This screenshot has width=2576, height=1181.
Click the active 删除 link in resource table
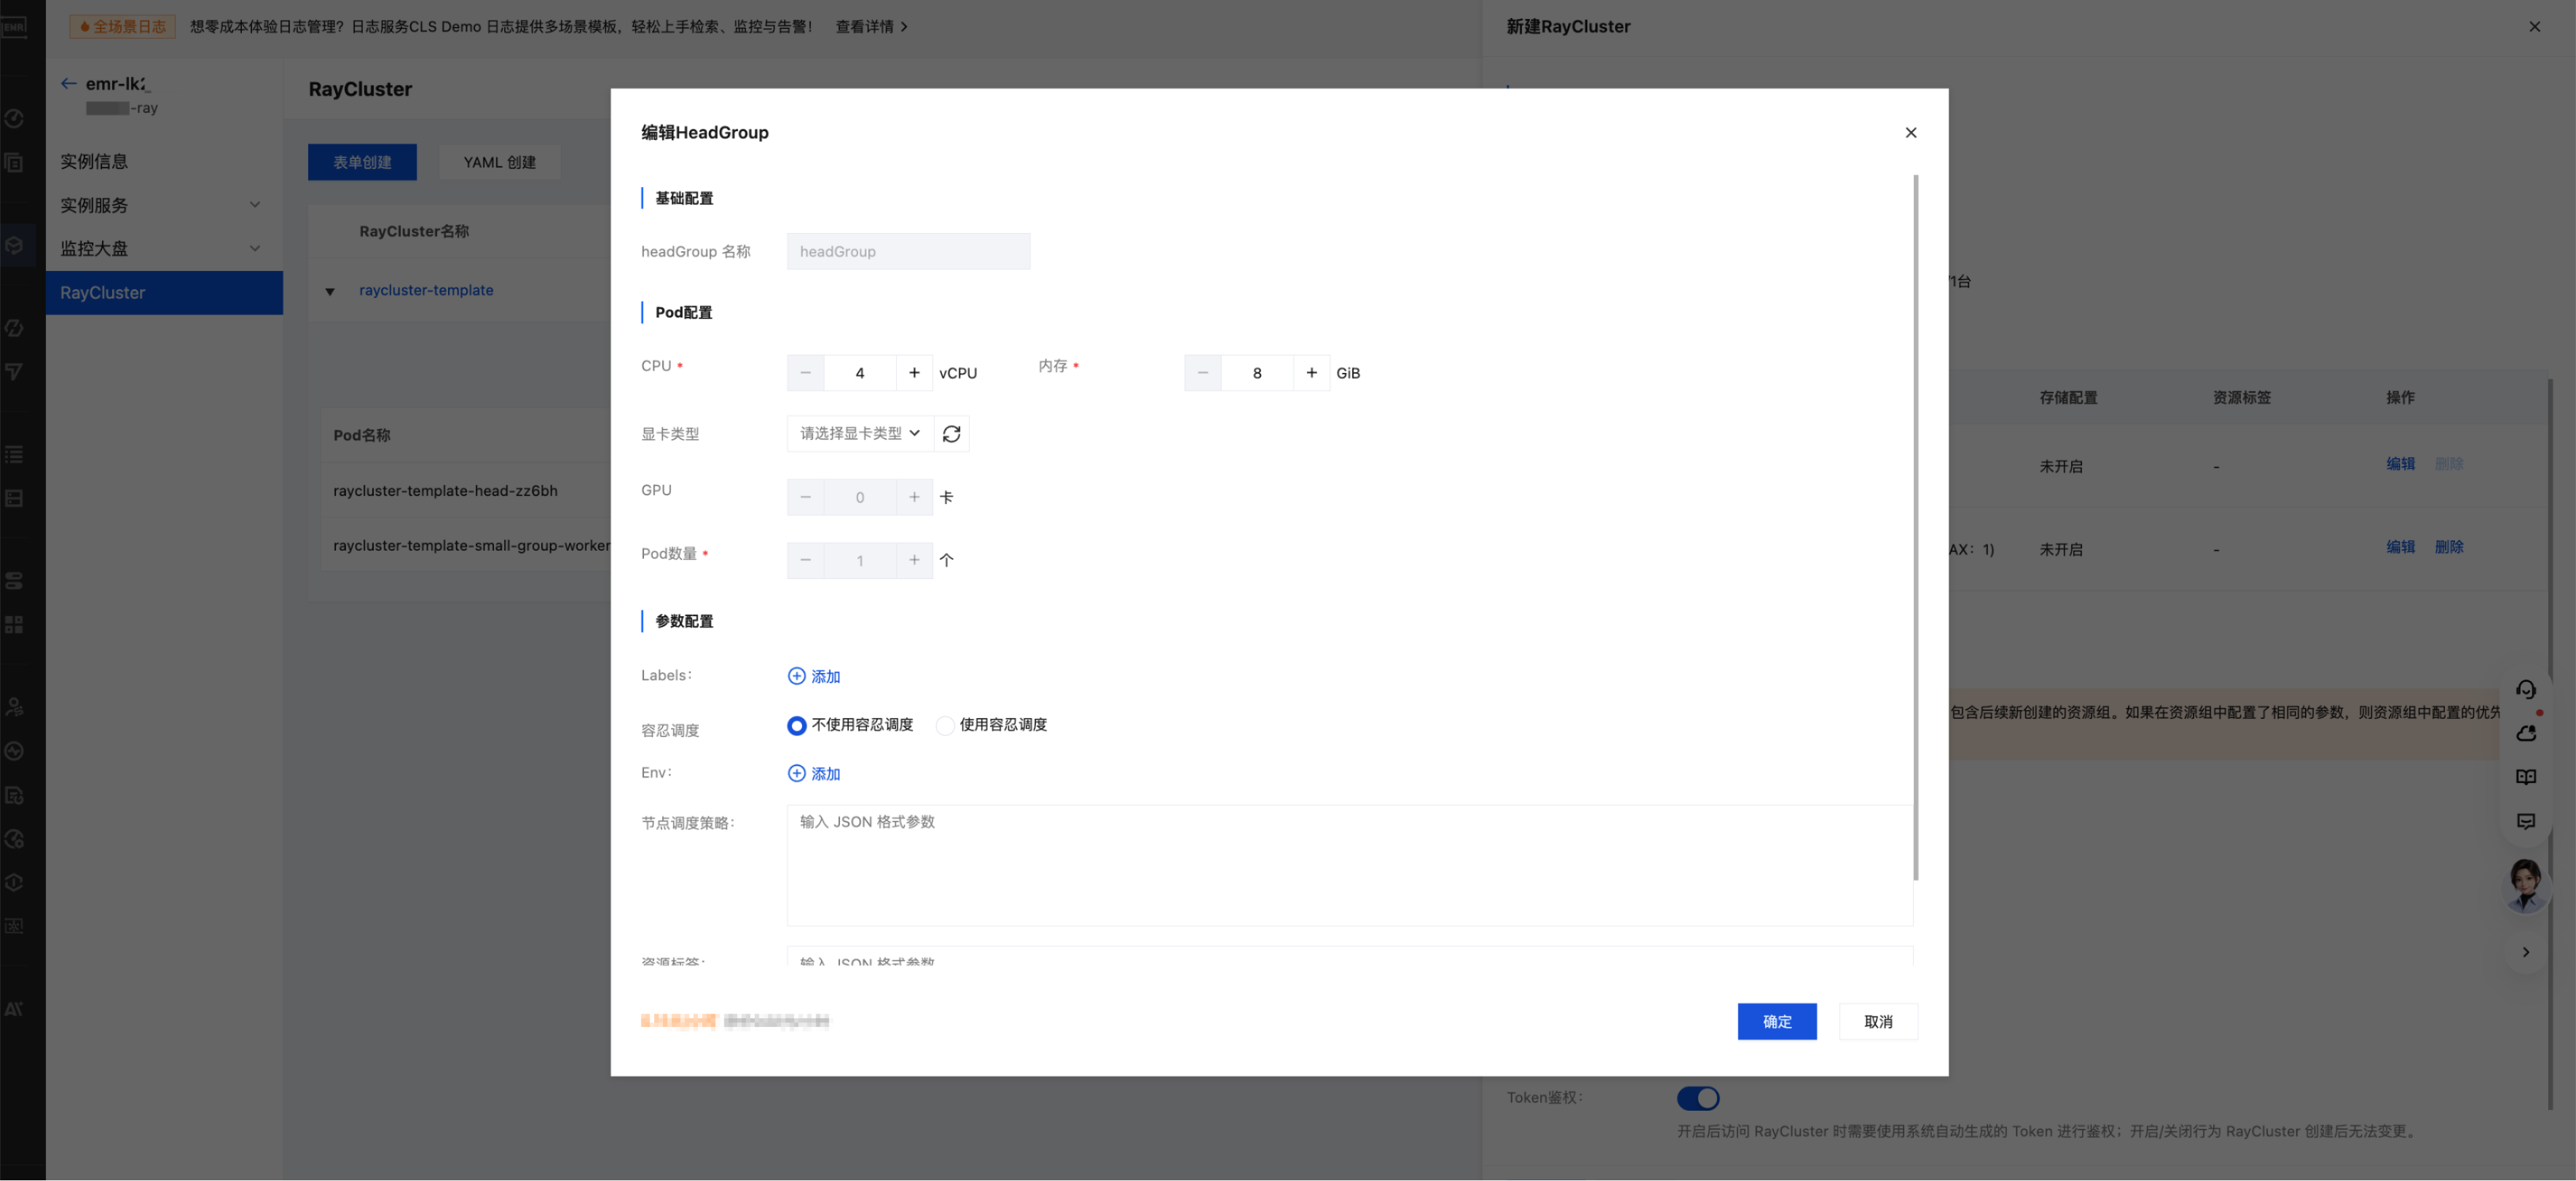pos(2448,547)
